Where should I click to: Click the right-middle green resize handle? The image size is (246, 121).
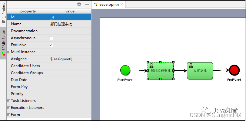pyautogui.click(x=173, y=71)
